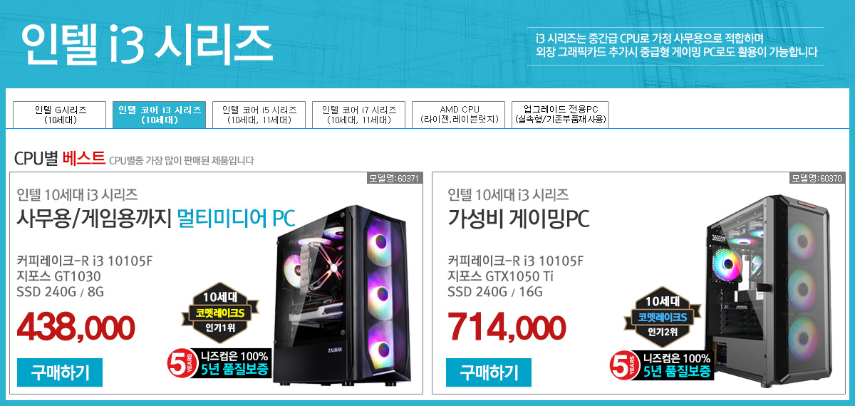Click the 438,000 price text

pos(76,328)
